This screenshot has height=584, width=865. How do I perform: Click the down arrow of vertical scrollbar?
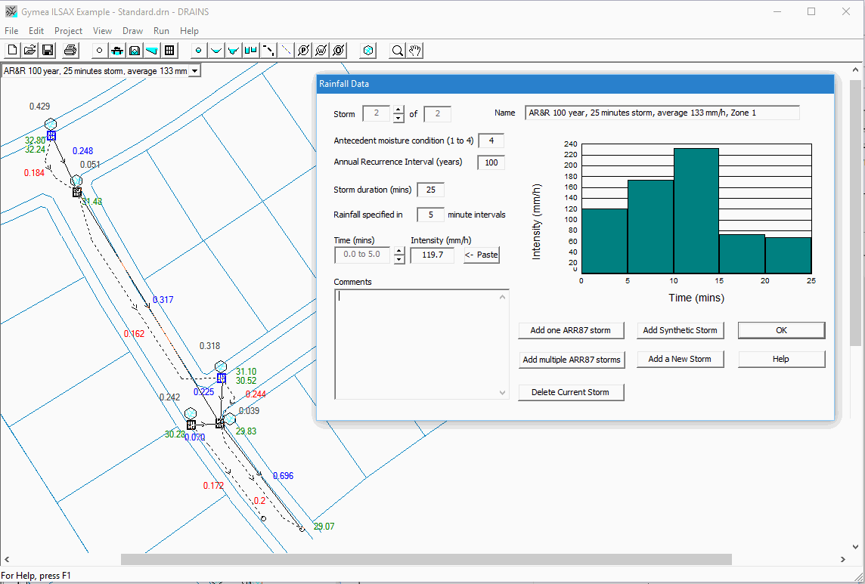pyautogui.click(x=856, y=547)
